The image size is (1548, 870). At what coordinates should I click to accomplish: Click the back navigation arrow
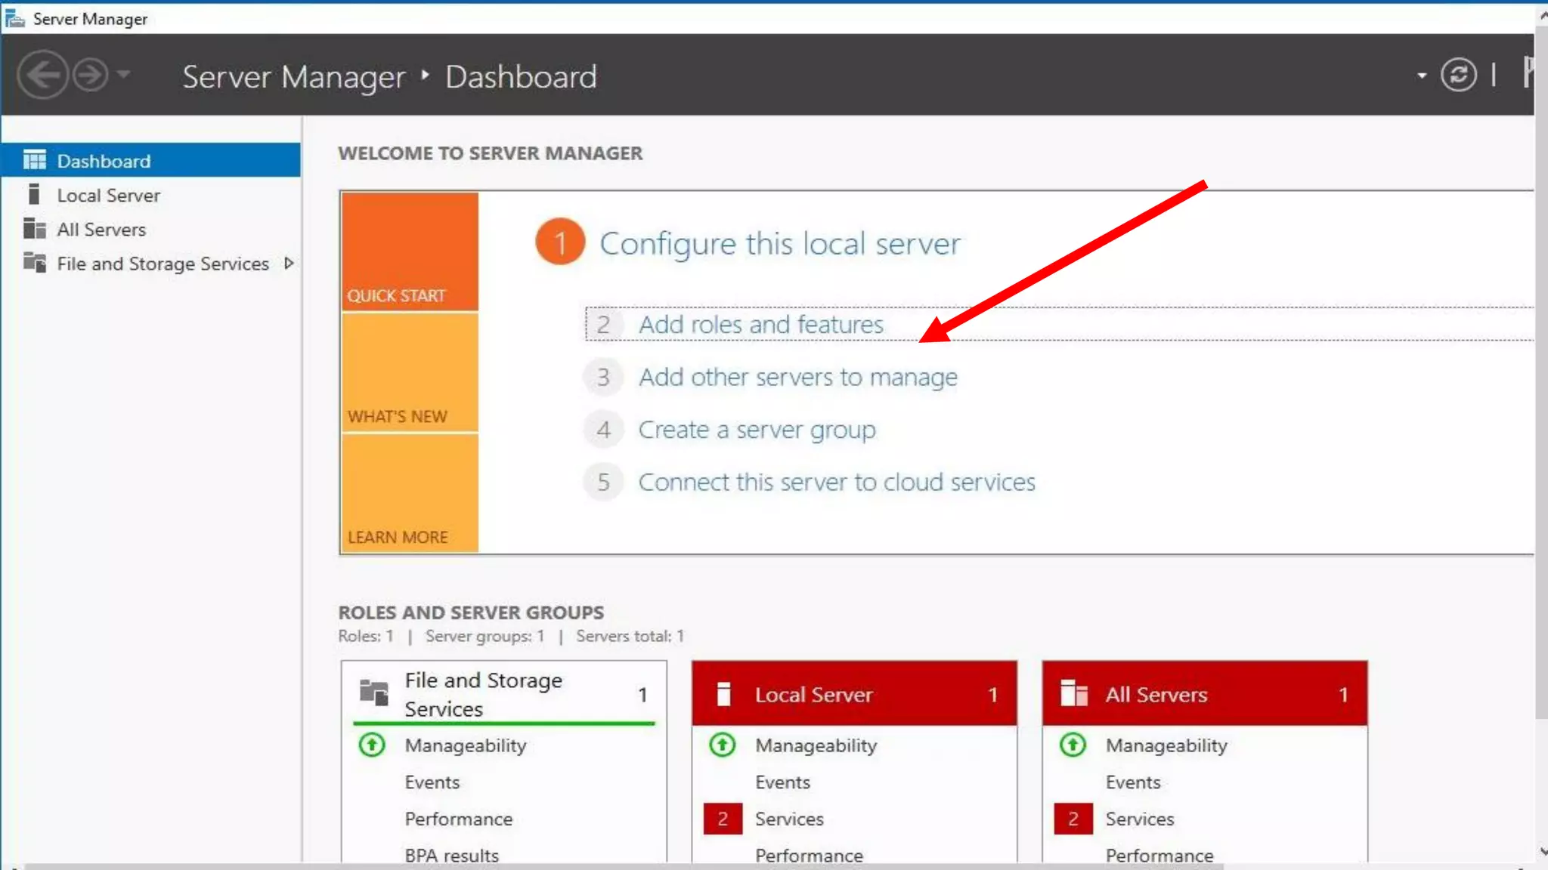tap(42, 75)
